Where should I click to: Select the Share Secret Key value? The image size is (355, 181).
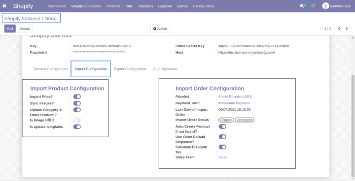pos(253,46)
